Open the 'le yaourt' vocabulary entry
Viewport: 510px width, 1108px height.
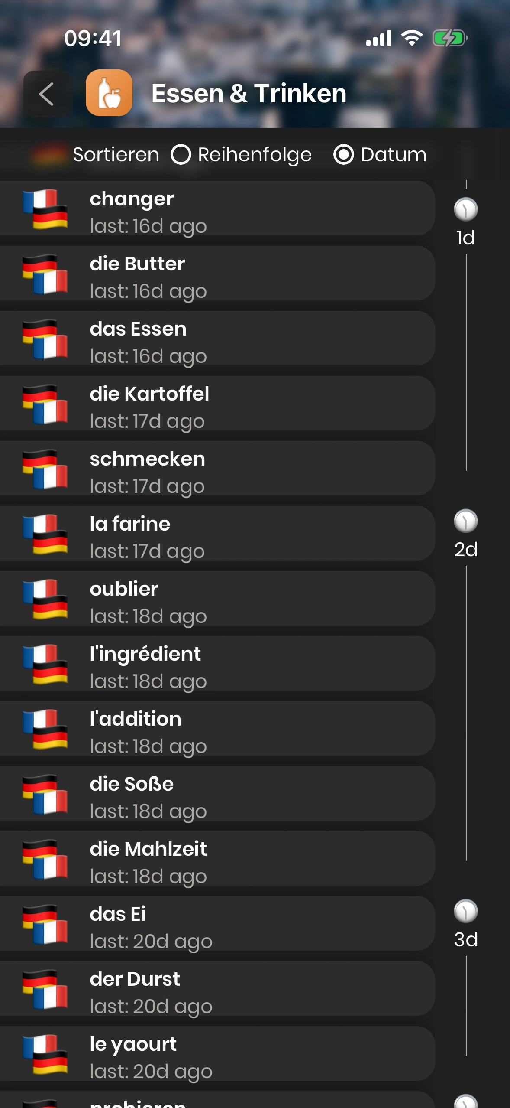(216, 1054)
